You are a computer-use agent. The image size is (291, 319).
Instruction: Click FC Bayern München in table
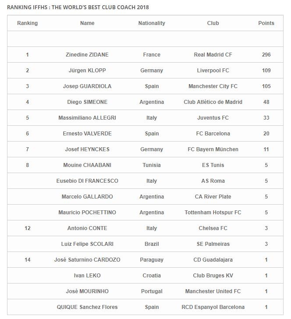click(213, 149)
